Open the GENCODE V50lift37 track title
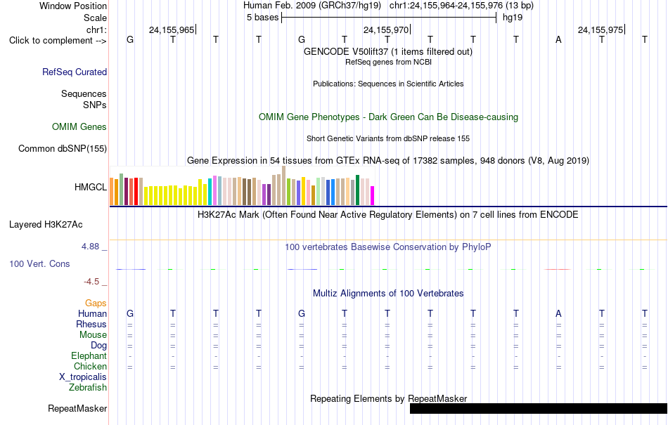This screenshot has width=668, height=425. [387, 51]
